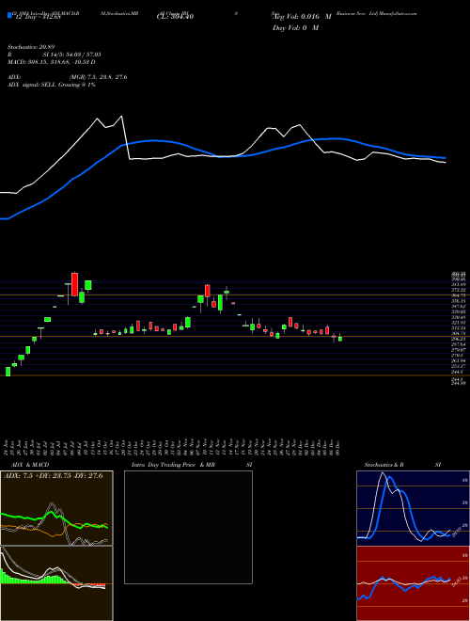Open the ADX indicator chart thumbnail
The width and height of the screenshot is (470, 621).
56,508
